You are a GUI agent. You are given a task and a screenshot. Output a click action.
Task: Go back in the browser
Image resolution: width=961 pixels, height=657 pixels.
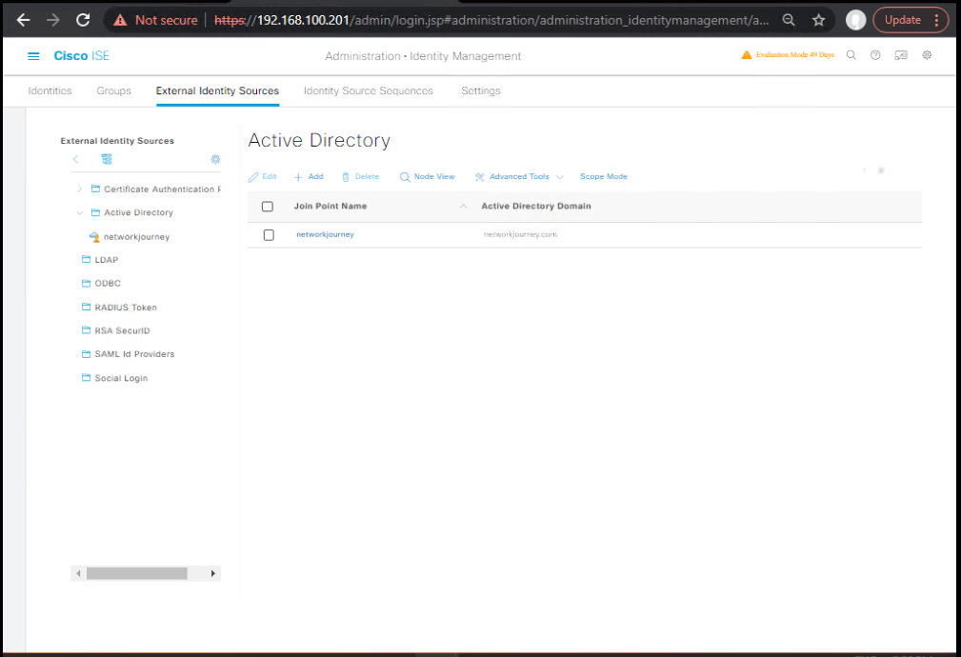click(23, 20)
